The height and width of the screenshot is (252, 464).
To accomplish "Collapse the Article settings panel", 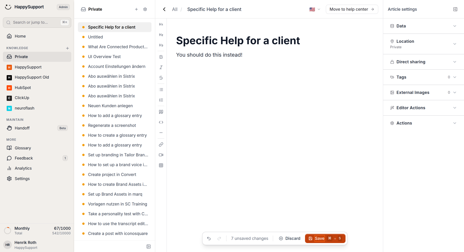I will click(455, 9).
